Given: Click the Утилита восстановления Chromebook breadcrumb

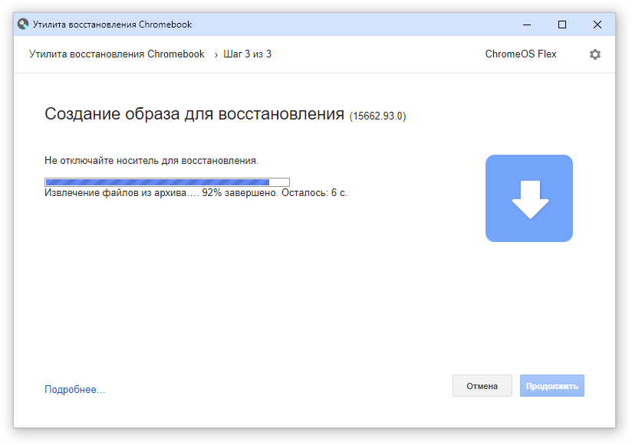Looking at the screenshot, I should point(117,54).
